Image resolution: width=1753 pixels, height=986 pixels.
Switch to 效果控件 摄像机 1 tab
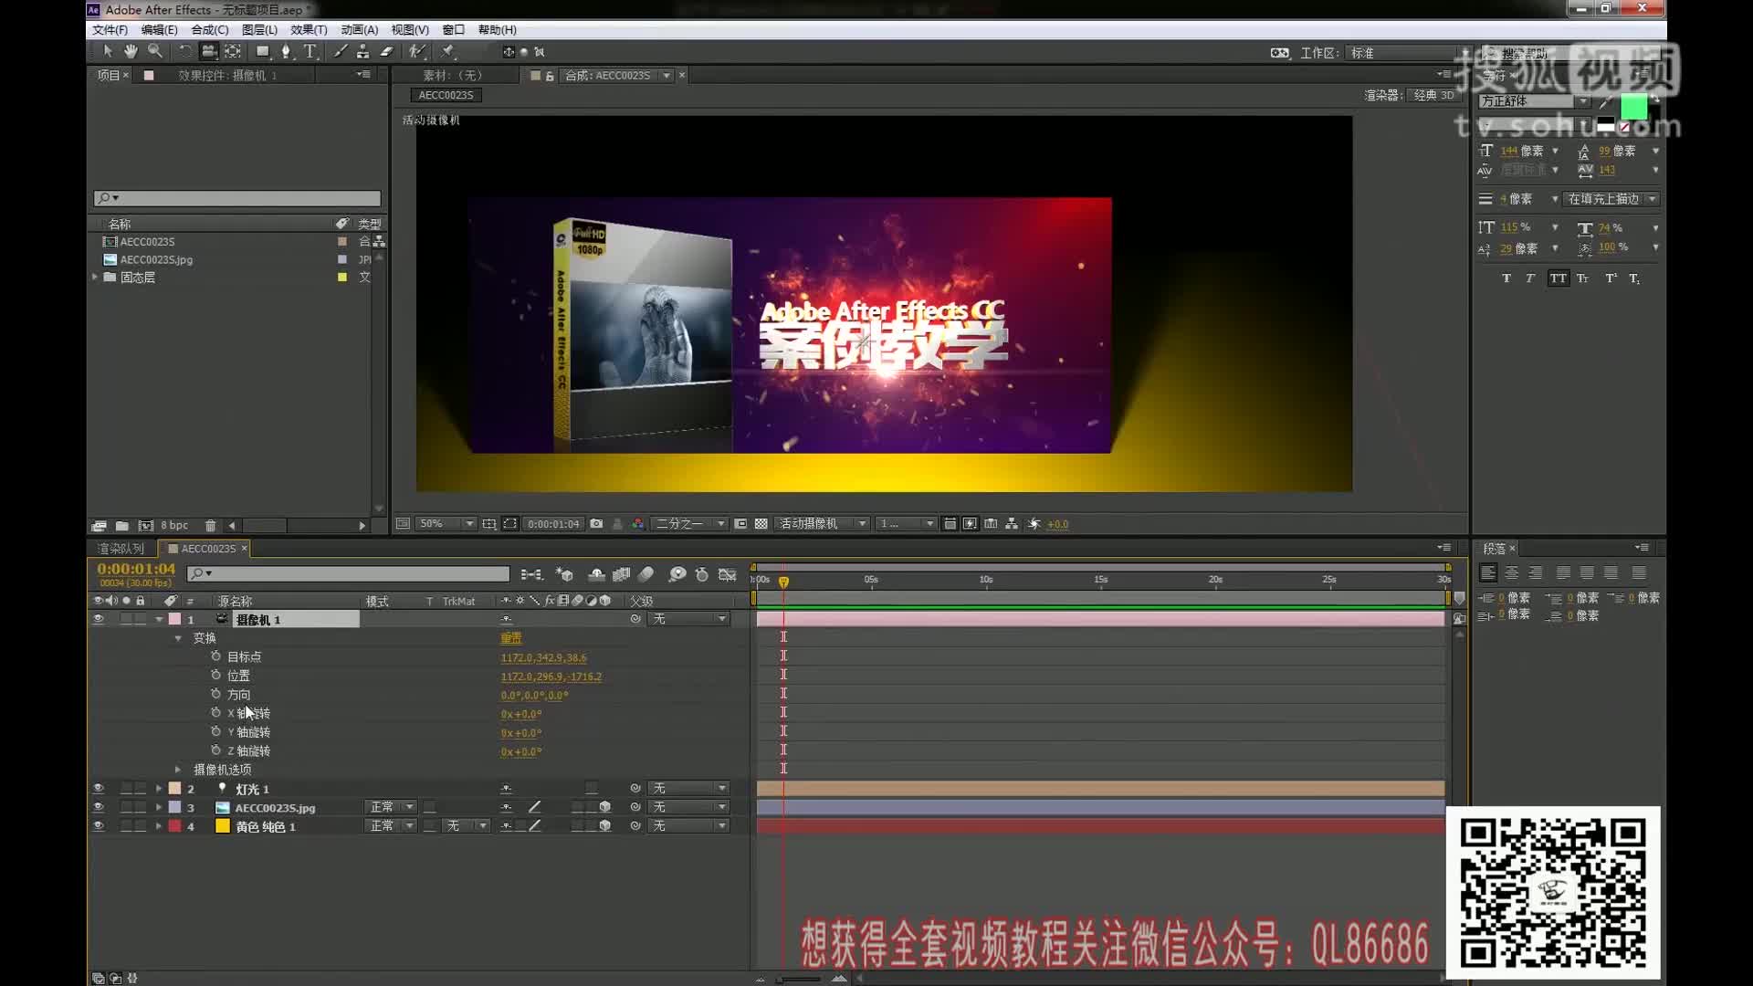[x=227, y=76]
